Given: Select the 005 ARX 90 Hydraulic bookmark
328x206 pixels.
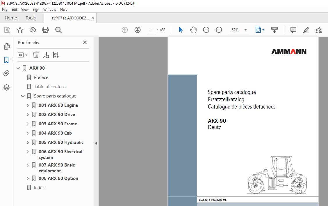Looking at the screenshot, I should coord(61,142).
